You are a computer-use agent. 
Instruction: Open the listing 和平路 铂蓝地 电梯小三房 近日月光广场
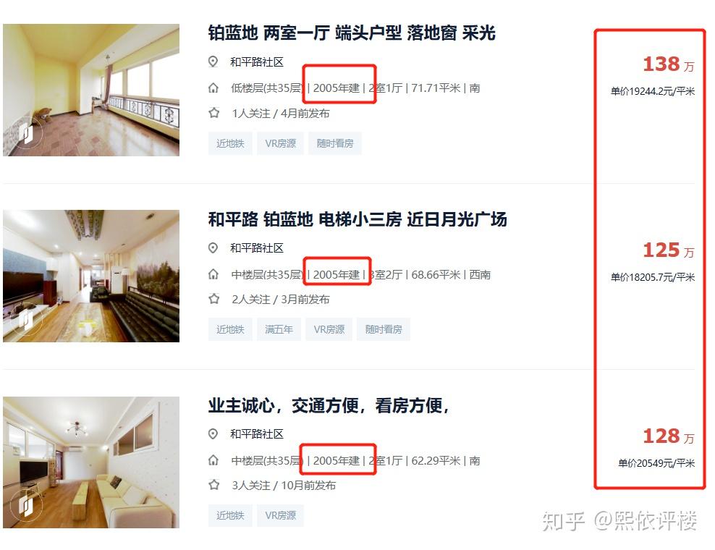pos(357,219)
